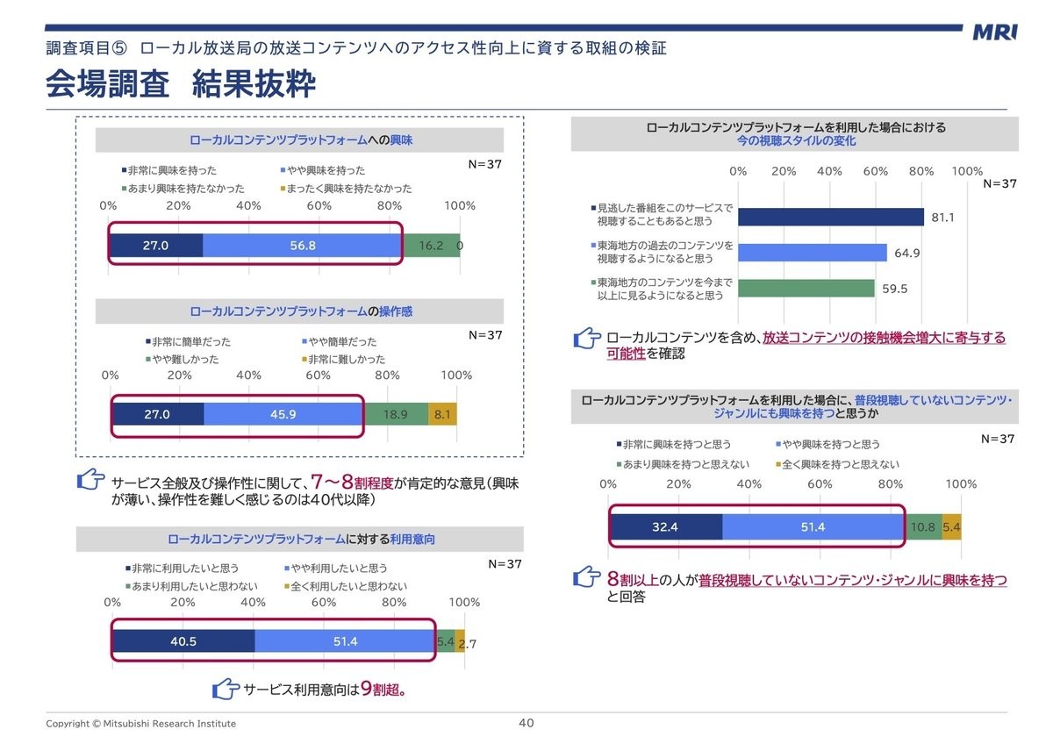
Task: Click chart heading ローカルコンテンツプラットフォームに対する利用意向
Action: (300, 539)
